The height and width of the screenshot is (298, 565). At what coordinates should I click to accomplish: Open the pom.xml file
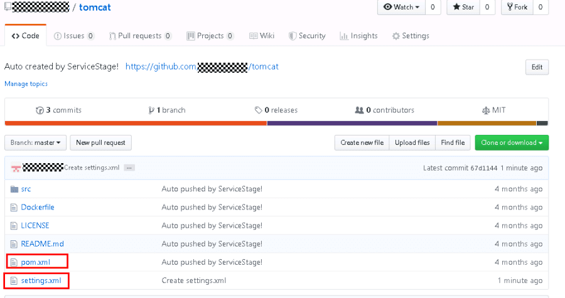(x=35, y=262)
